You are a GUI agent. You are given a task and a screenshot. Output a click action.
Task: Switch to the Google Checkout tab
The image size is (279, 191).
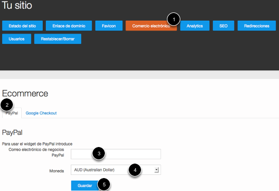pyautogui.click(x=41, y=113)
